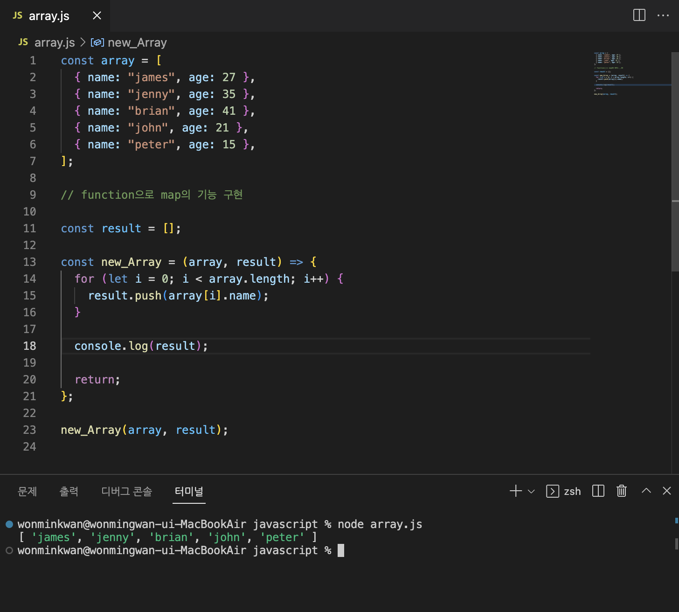This screenshot has height=612, width=679.
Task: Split the terminal pane
Action: tap(598, 491)
